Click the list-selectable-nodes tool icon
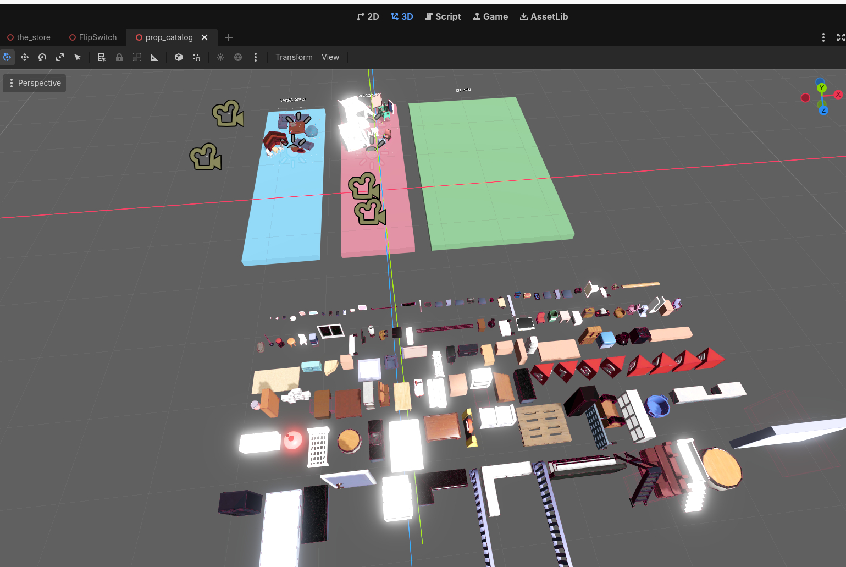 101,57
